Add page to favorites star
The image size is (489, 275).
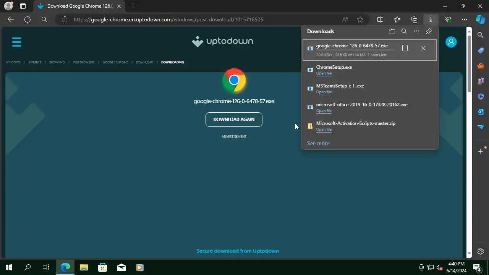(360, 19)
